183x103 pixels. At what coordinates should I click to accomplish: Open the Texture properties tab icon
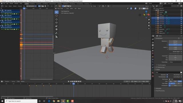[153, 76]
